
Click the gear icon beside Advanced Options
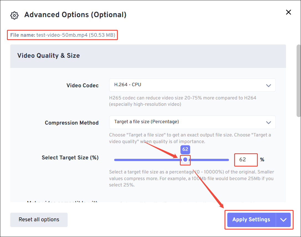tap(14, 15)
